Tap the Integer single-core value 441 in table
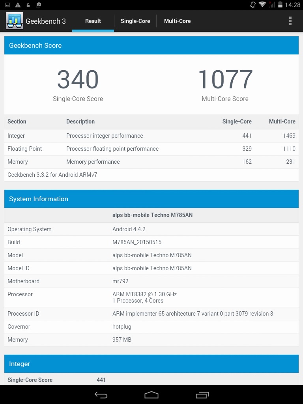Viewport: 303px width, 404px height. 247,136
